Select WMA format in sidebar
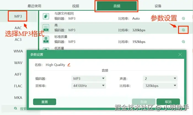 click(x=18, y=51)
